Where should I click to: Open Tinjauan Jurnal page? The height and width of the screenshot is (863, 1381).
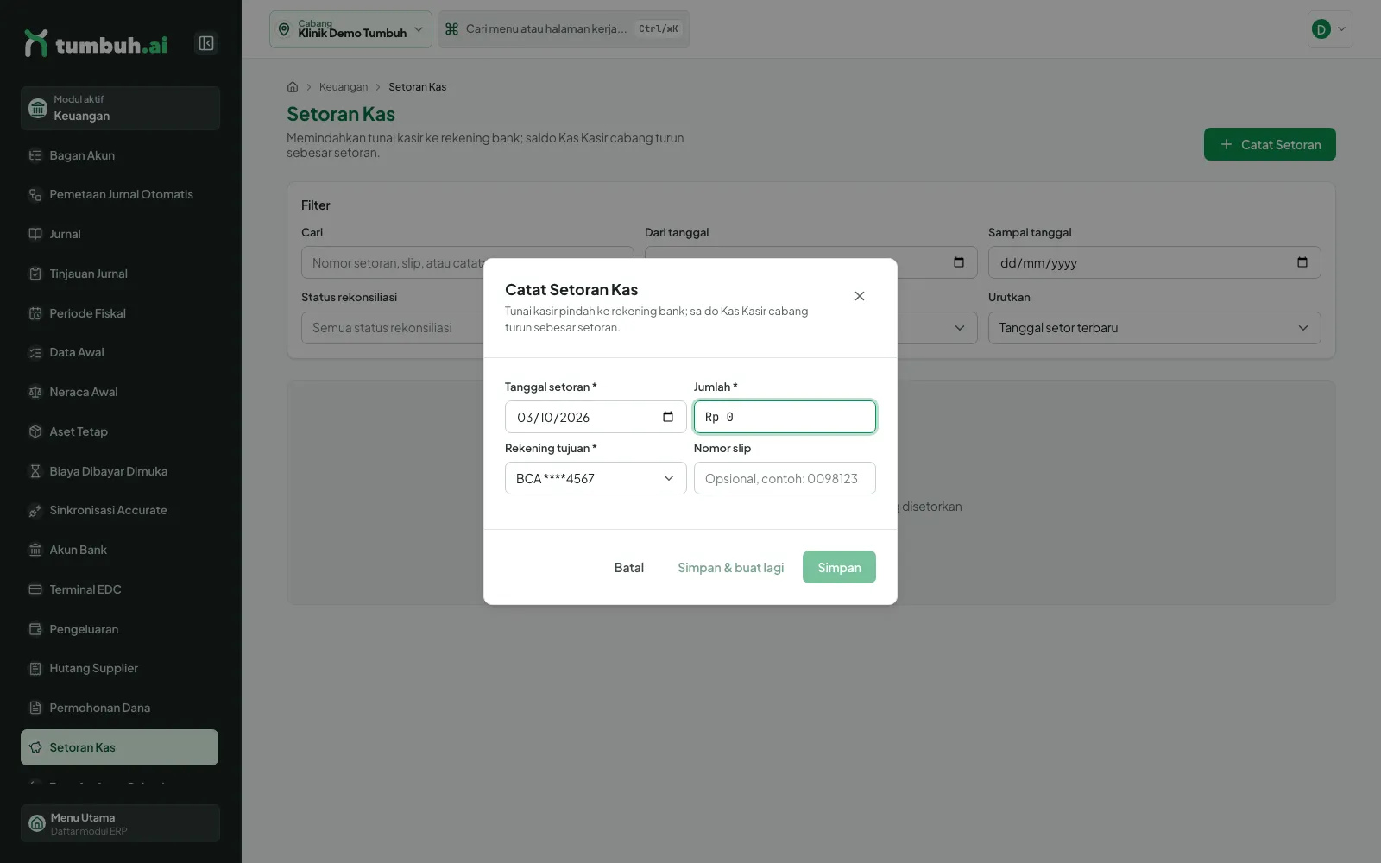coord(120,274)
